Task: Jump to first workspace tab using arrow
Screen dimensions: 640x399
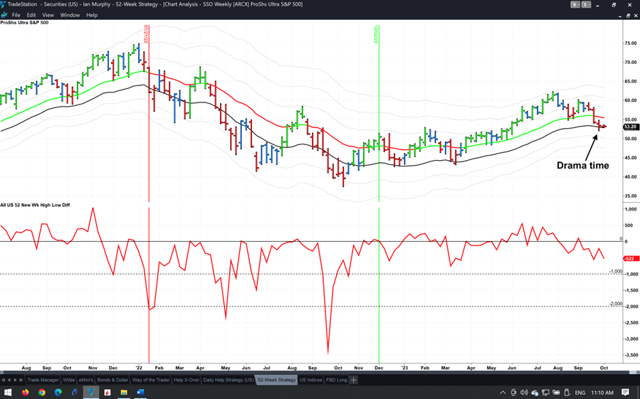Action: click(x=4, y=380)
